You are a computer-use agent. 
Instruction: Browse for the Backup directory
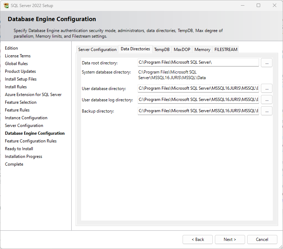click(x=266, y=111)
